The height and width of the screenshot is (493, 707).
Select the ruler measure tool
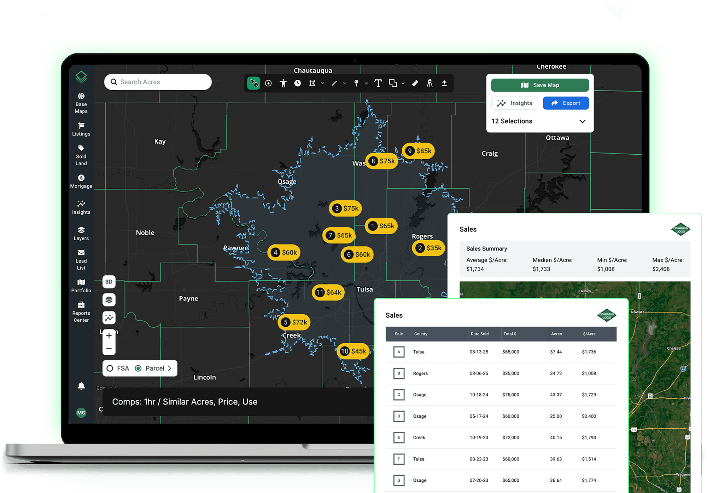(x=415, y=83)
